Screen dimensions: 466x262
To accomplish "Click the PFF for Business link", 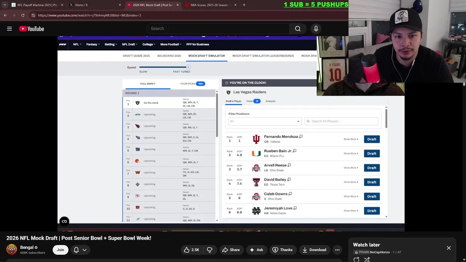I will click(198, 44).
